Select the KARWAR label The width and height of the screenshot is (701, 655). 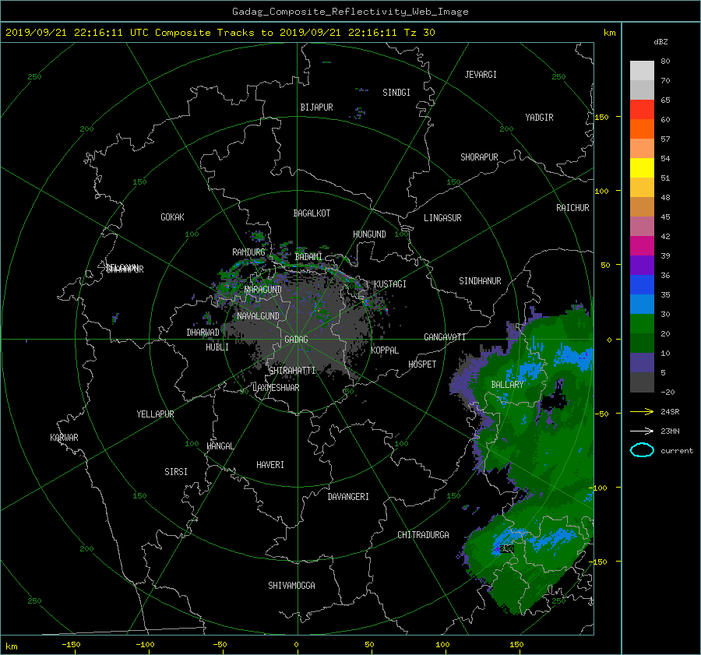[x=64, y=438]
